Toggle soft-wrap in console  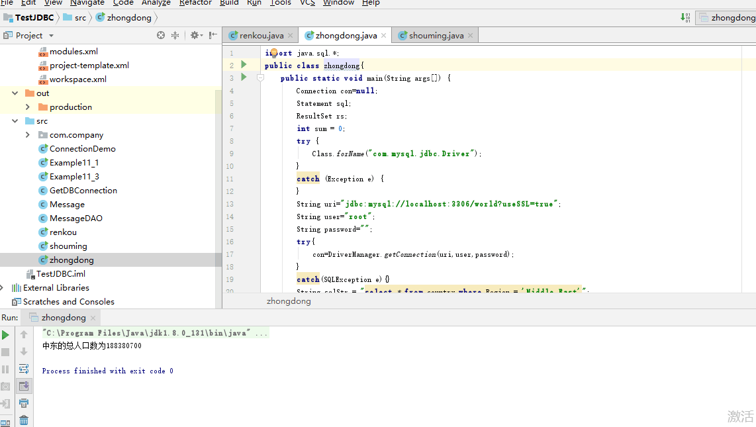point(24,369)
